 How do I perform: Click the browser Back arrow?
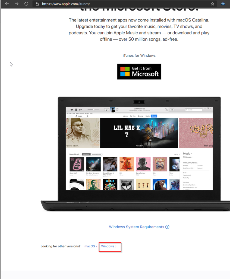point(7,4)
